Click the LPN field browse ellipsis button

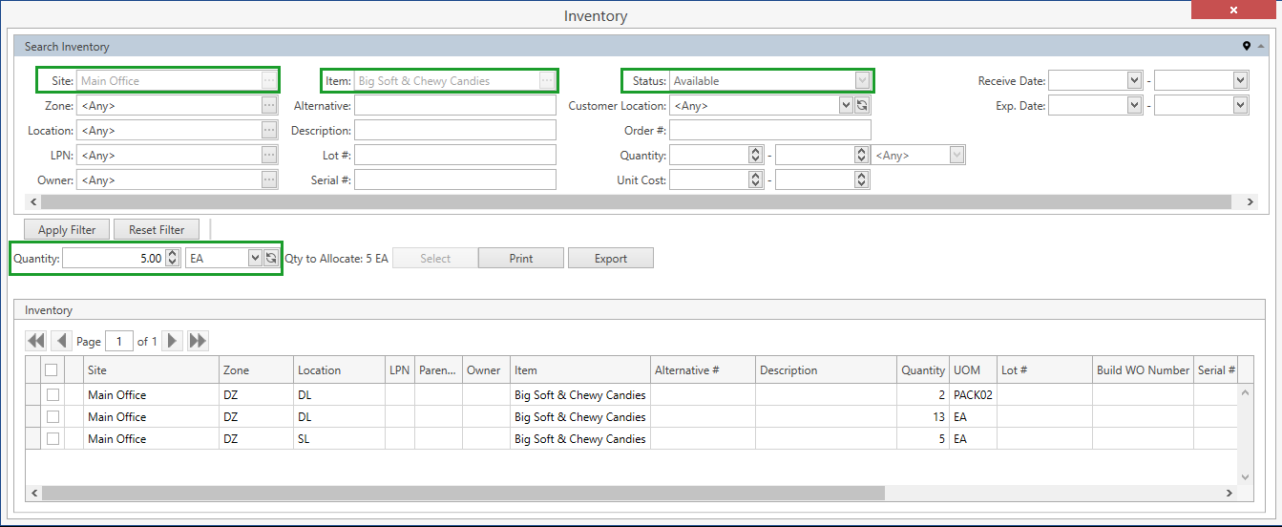point(269,156)
